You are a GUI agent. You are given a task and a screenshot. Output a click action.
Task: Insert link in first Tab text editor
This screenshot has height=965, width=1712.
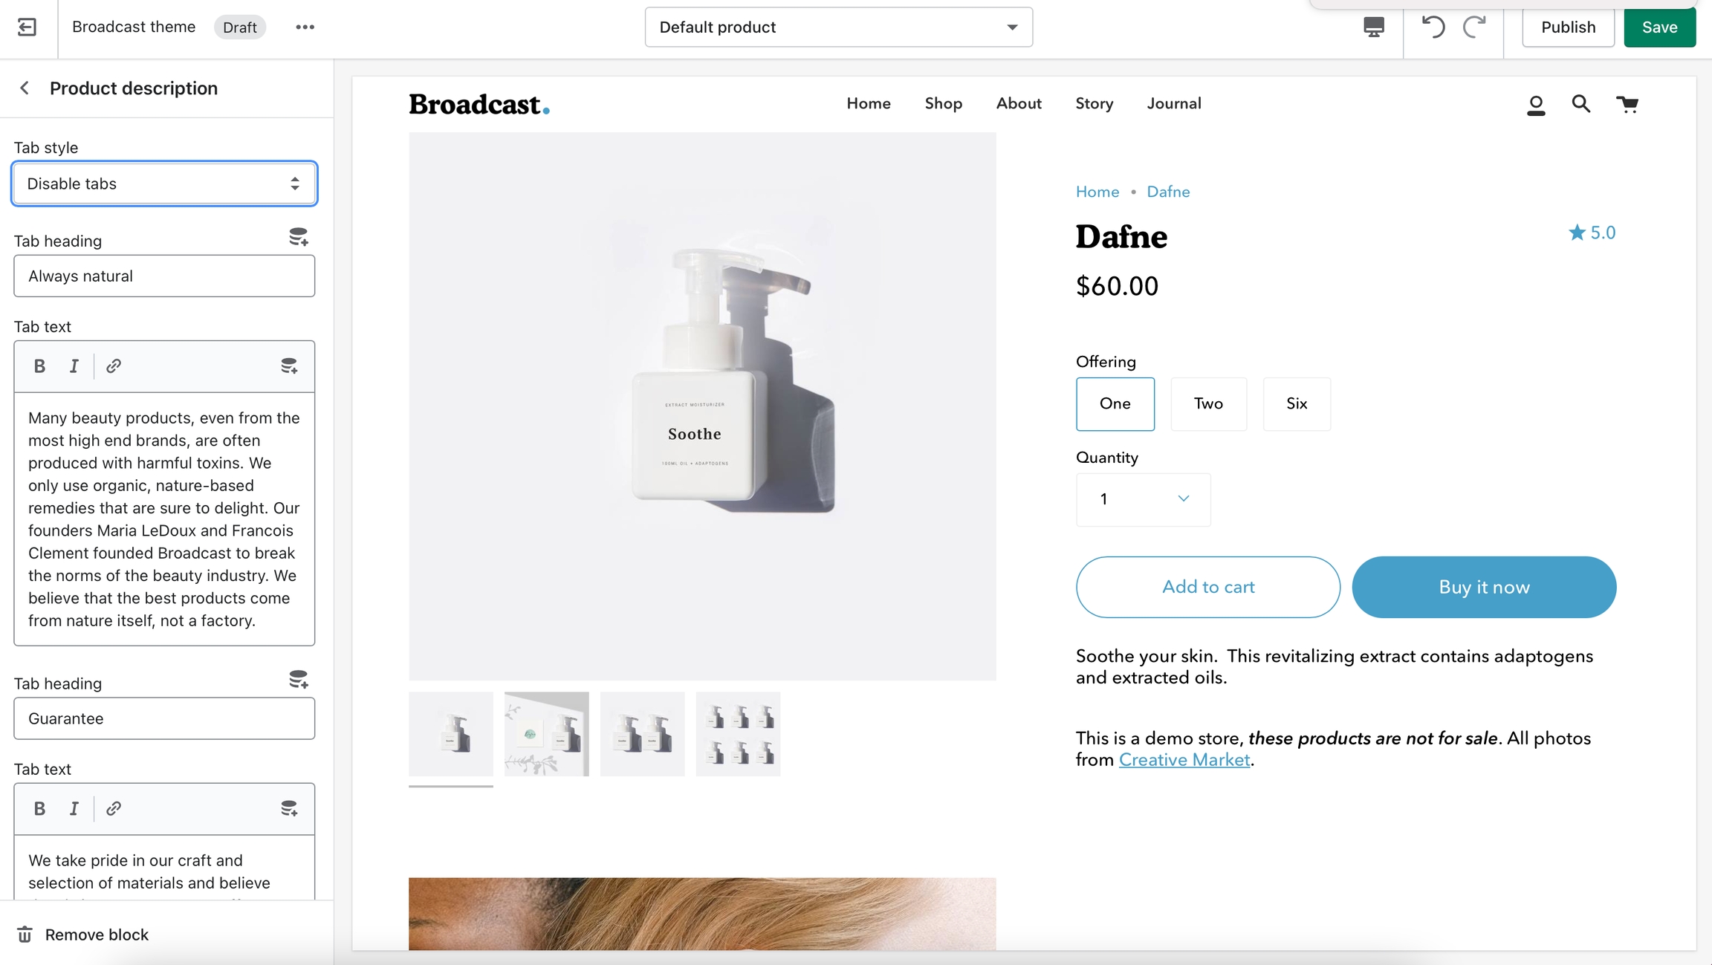tap(113, 366)
